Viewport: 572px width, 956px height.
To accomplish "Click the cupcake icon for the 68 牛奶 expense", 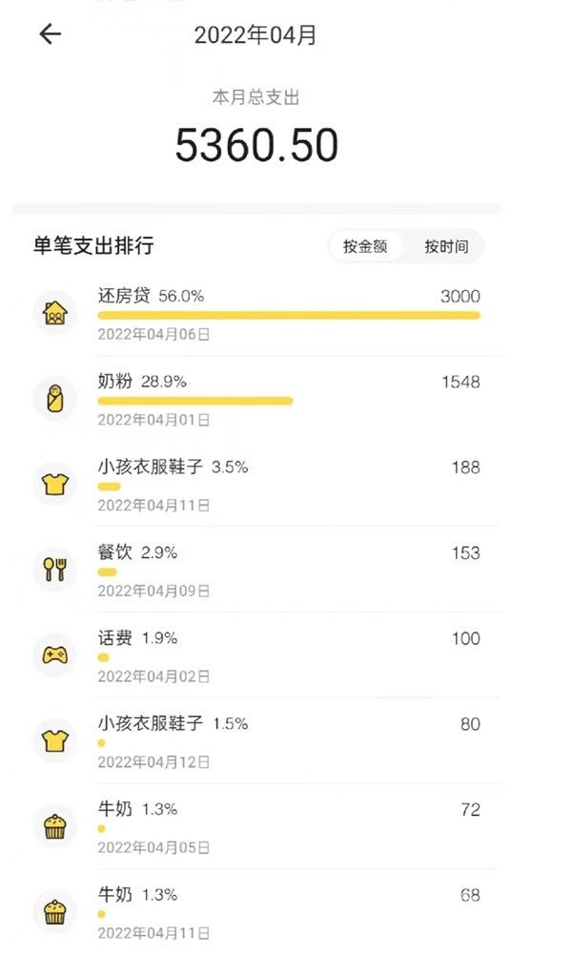I will [54, 912].
